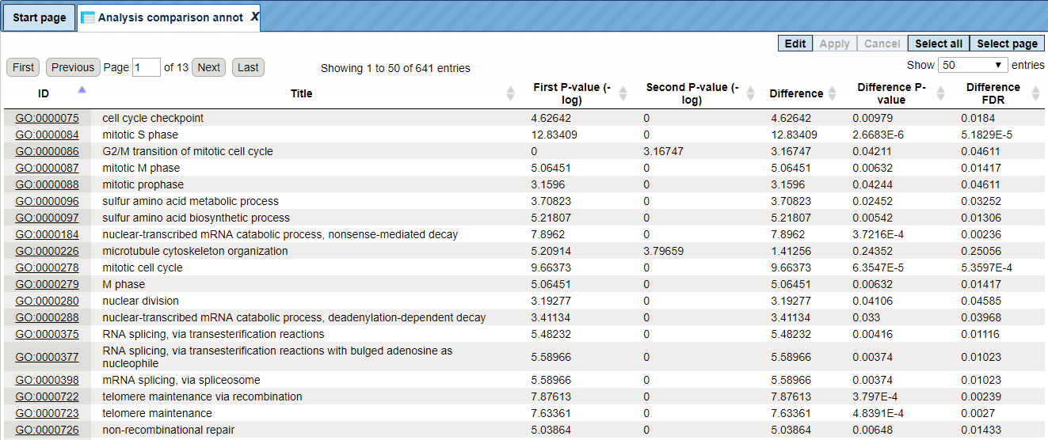Select the Analysis comparison annot tab
The image size is (1048, 440).
[x=170, y=17]
